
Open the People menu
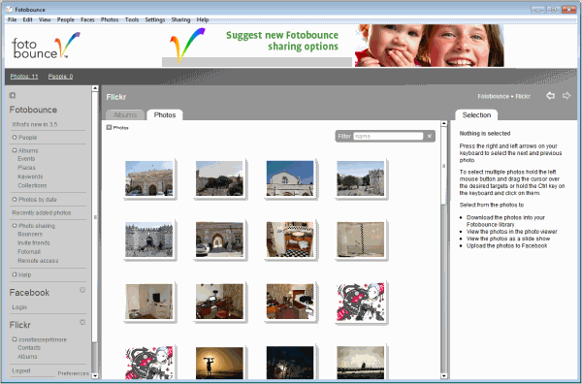tap(66, 19)
